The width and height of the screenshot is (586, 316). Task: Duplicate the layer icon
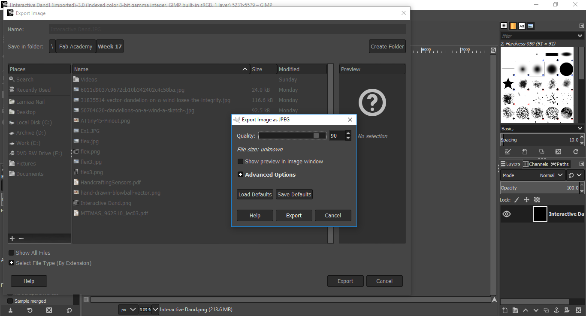click(546, 310)
